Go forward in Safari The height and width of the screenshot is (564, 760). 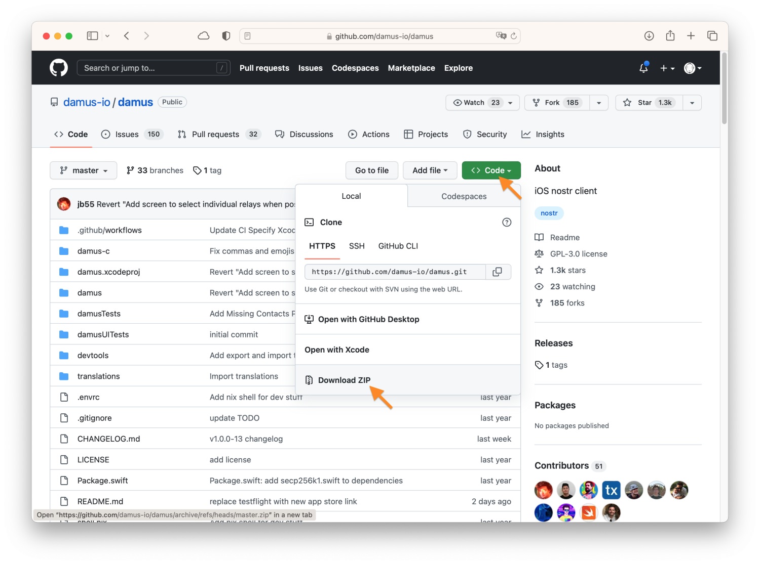pos(146,36)
